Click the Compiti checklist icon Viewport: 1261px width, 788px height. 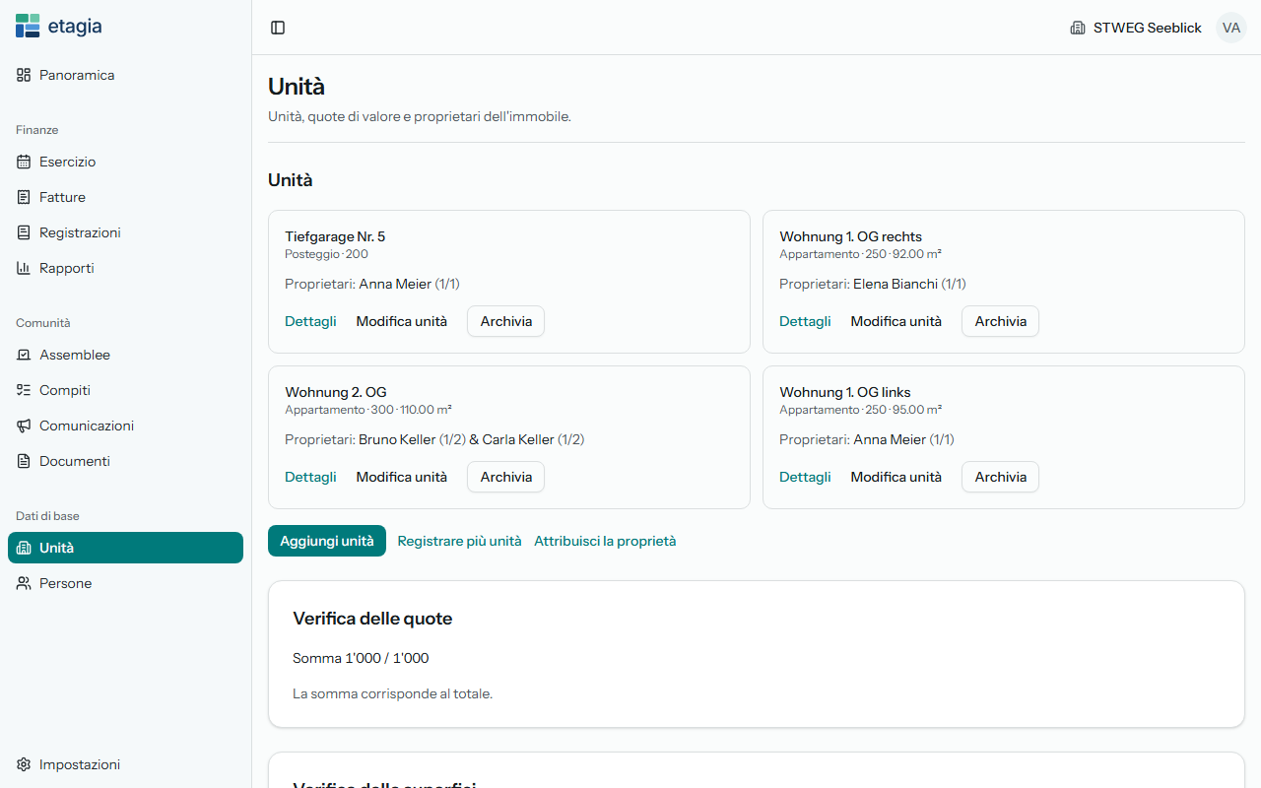(x=24, y=390)
